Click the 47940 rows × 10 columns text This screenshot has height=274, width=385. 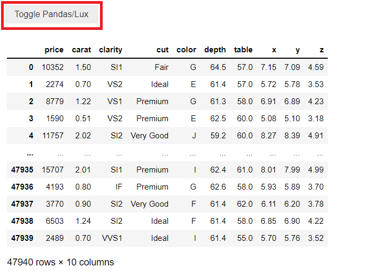[x=60, y=262]
